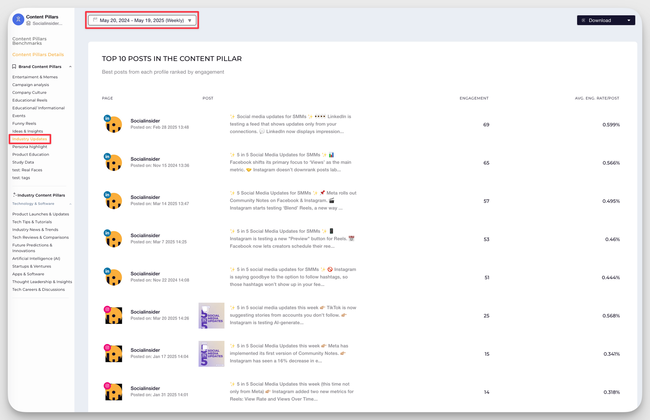Open Tech Reviews & Comparisons pillar

[41, 238]
